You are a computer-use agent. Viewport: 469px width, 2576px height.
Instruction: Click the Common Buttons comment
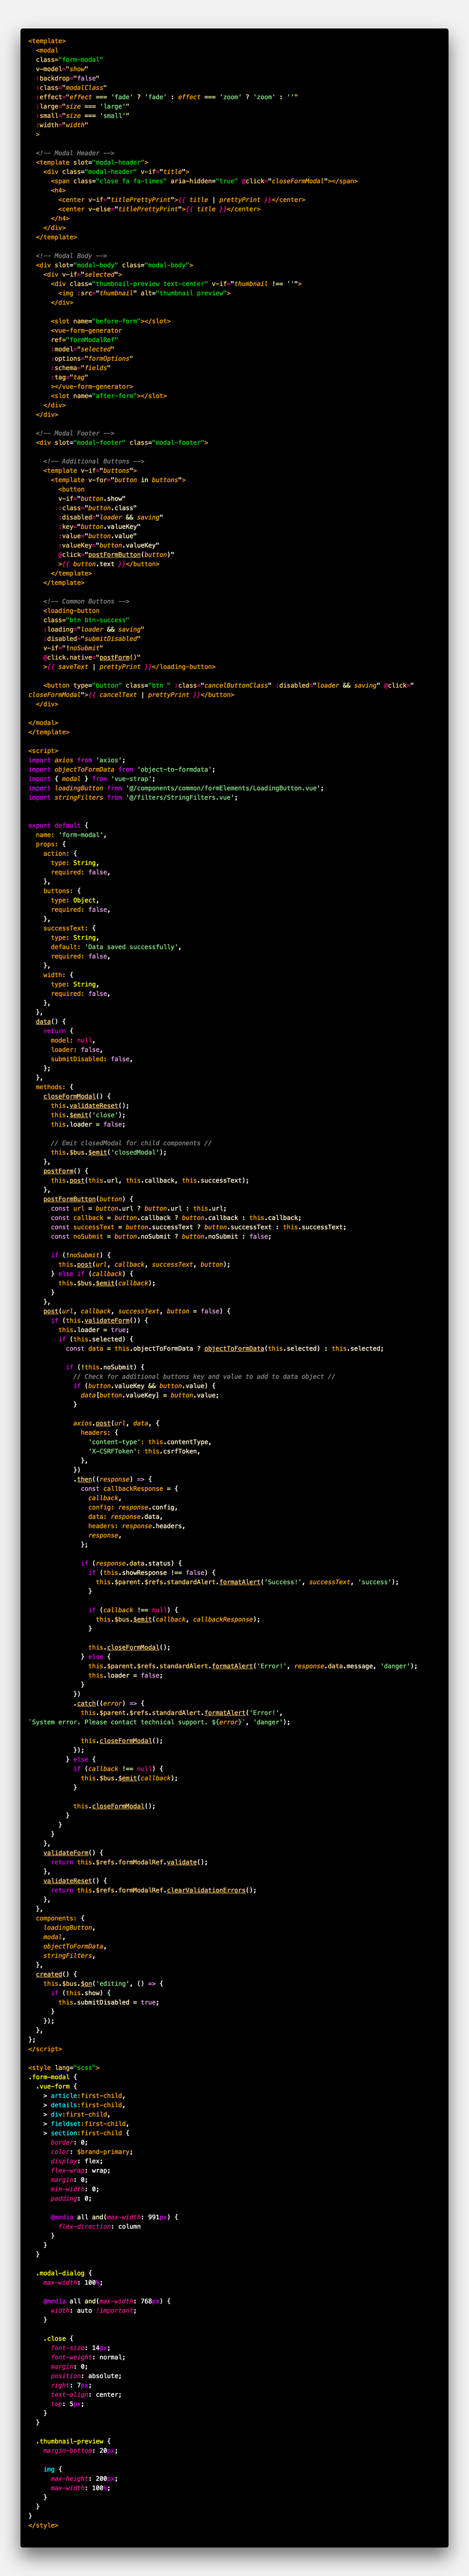[x=86, y=601]
